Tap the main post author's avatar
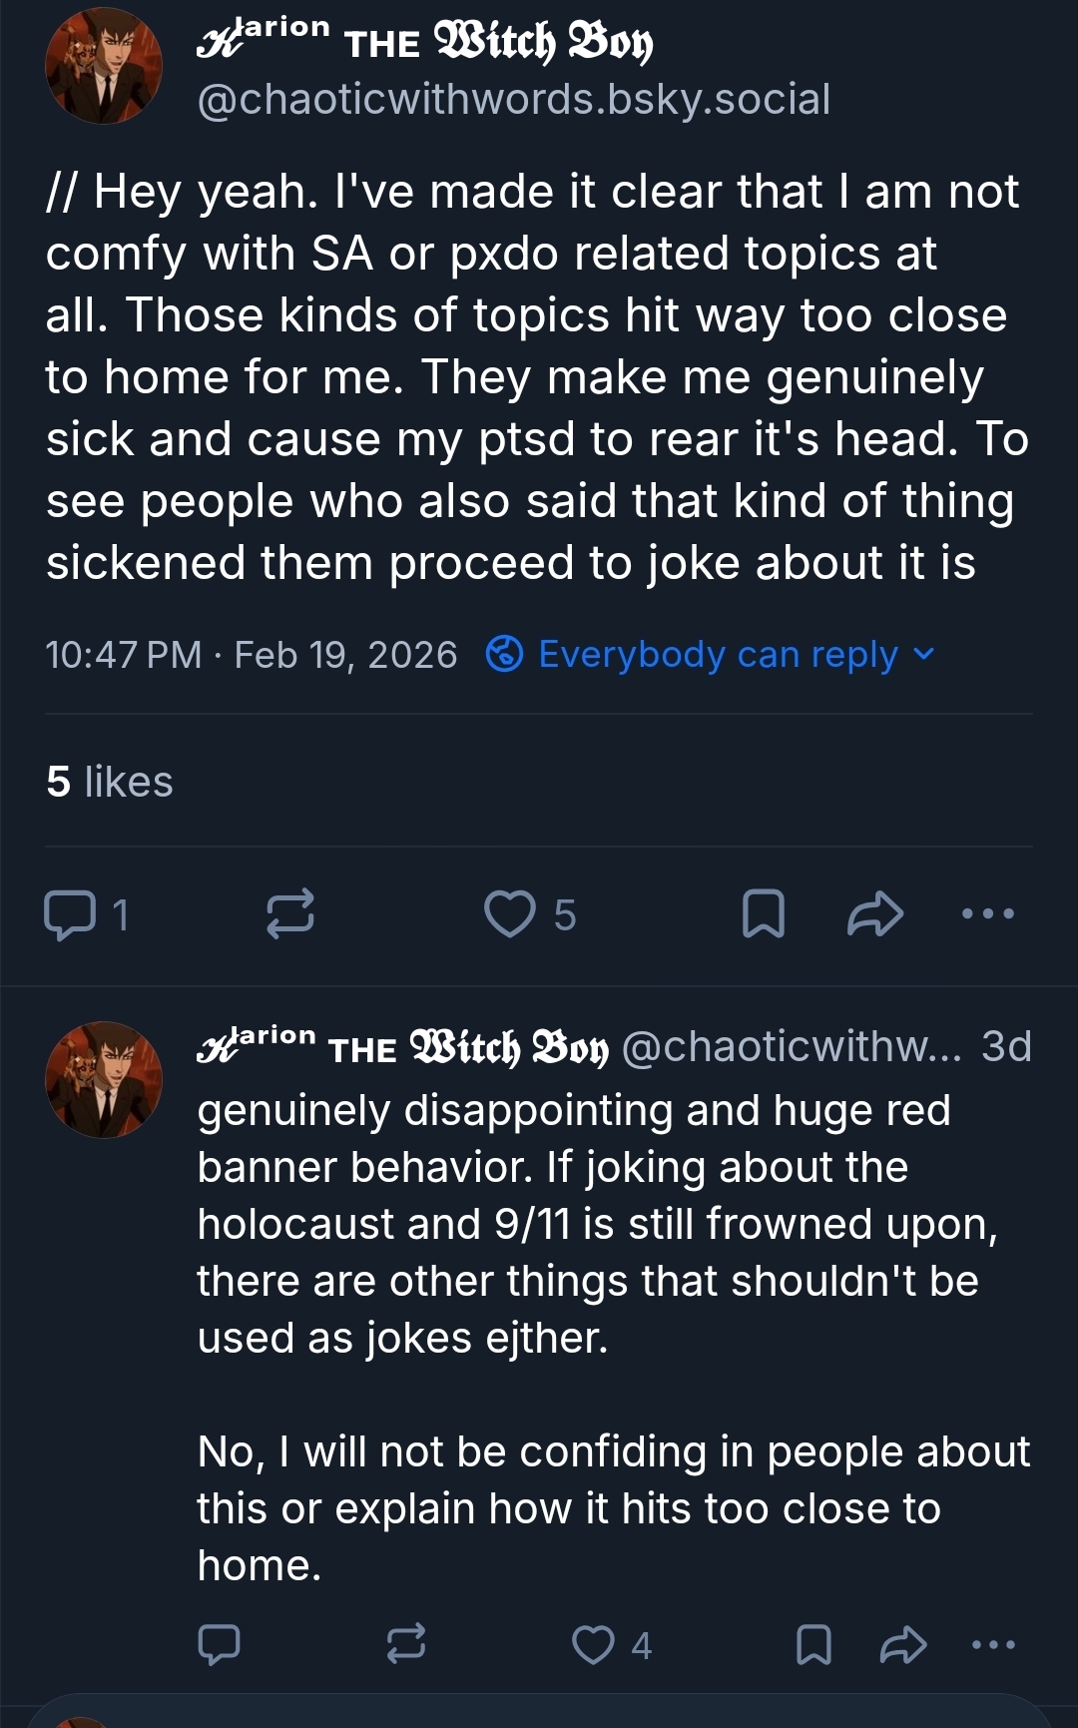 click(x=103, y=66)
